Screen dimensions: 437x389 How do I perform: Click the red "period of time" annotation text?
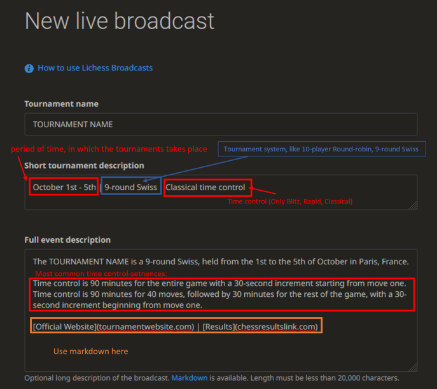109,149
